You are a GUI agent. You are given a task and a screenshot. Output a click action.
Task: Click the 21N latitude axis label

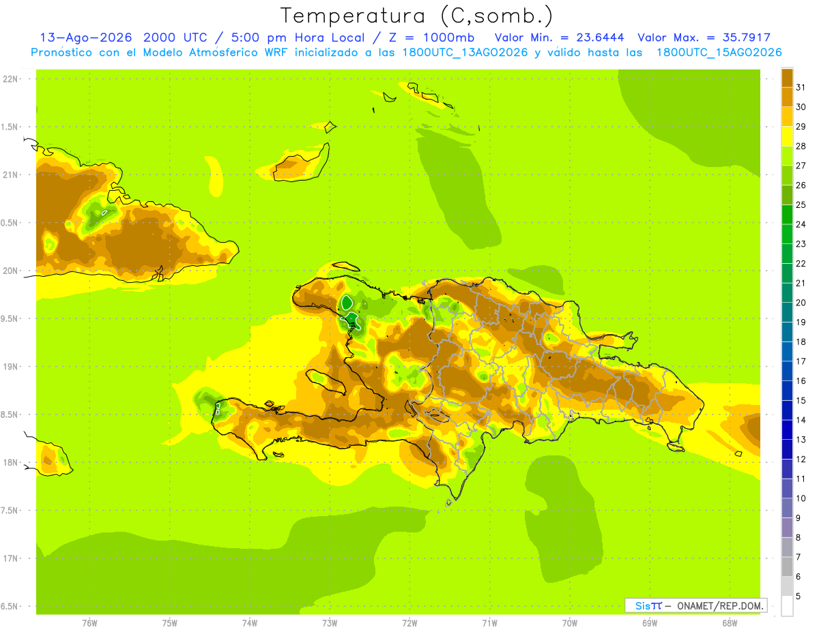pyautogui.click(x=11, y=175)
